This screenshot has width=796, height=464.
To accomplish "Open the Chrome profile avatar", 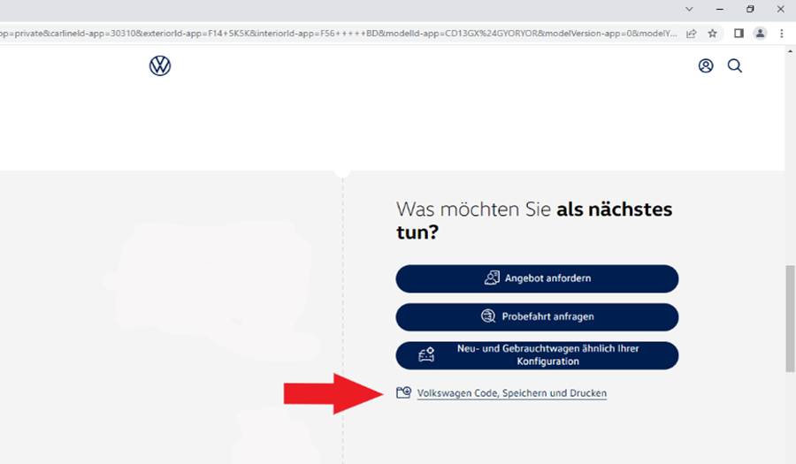I will click(760, 34).
